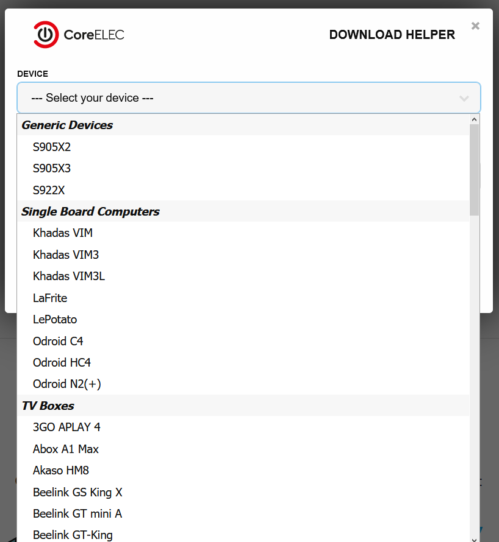Click the TV Boxes group header
Viewport: 499px width, 542px height.
[243, 406]
